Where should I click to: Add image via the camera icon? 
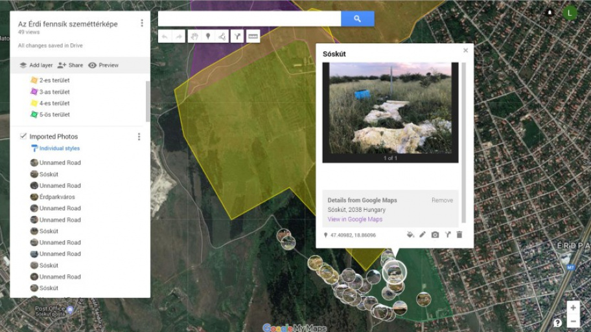point(435,235)
